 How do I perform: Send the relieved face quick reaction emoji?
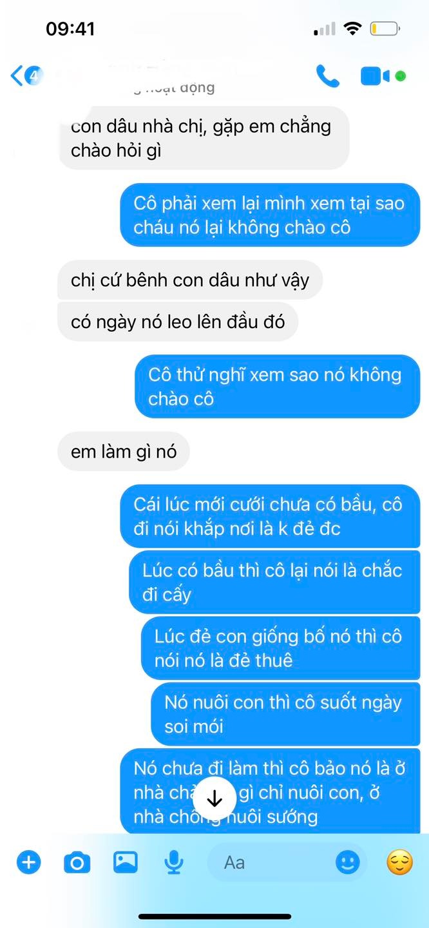pyautogui.click(x=399, y=862)
